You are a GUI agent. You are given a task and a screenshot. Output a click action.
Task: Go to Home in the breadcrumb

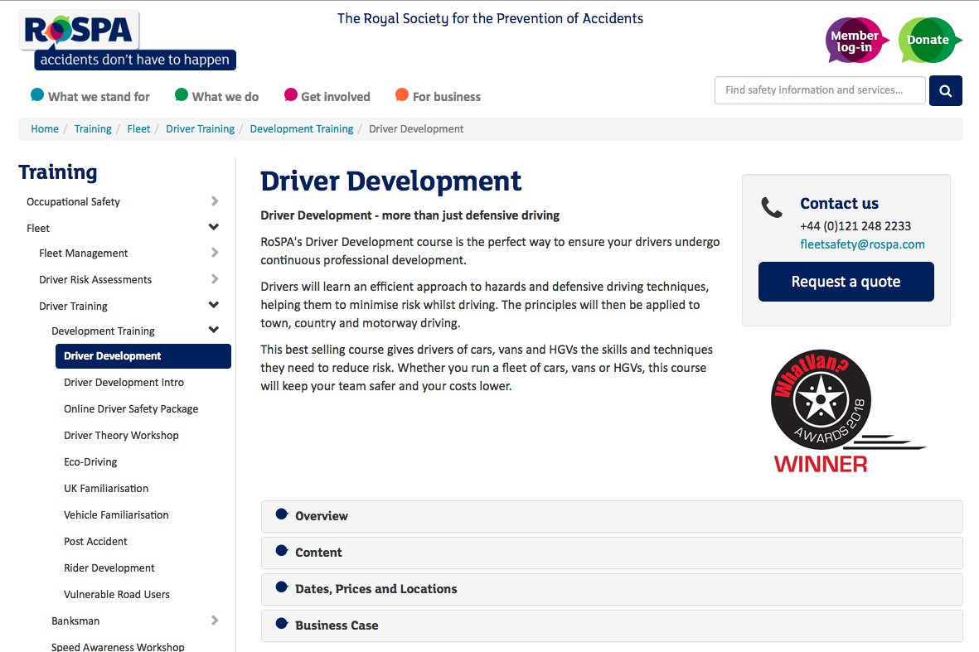tap(45, 129)
